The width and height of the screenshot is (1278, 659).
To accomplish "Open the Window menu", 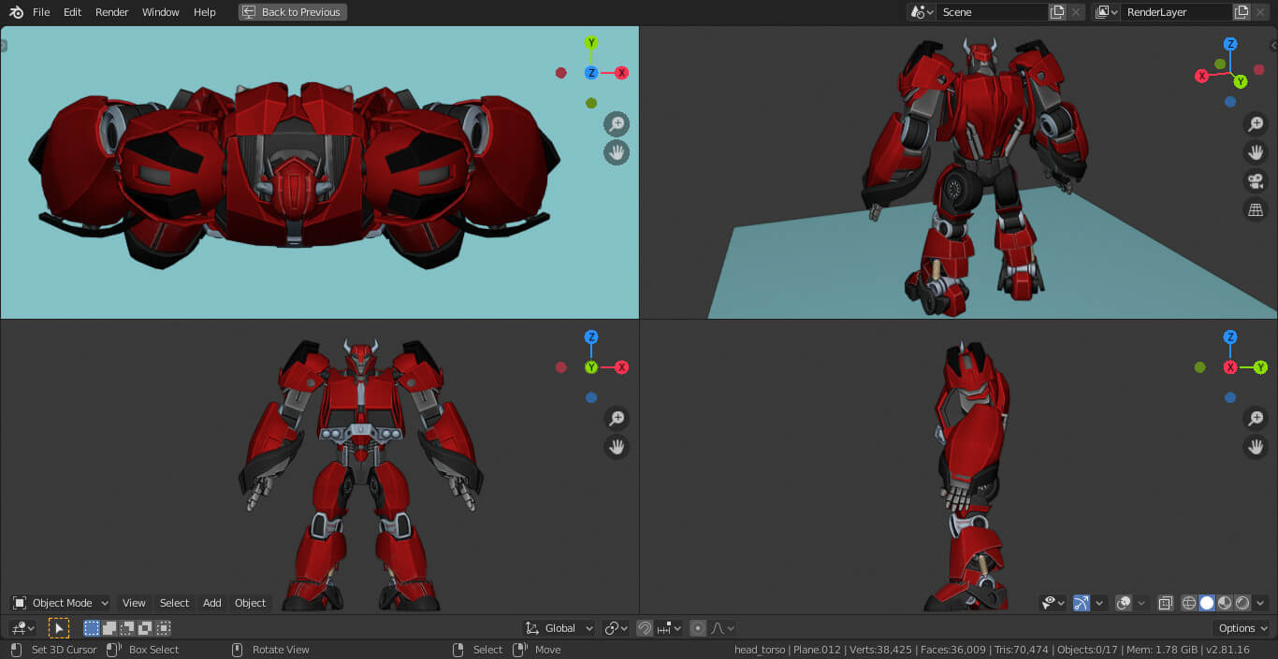I will point(161,12).
